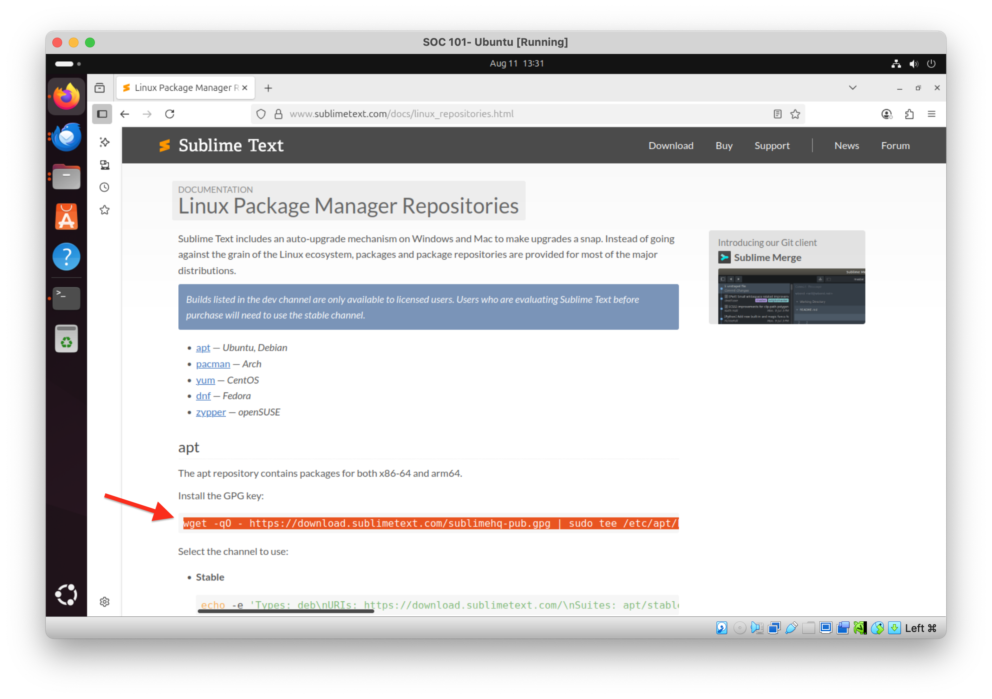Viewport: 992px width, 699px height.
Task: Open Ubuntu Software app center icon
Action: point(66,216)
